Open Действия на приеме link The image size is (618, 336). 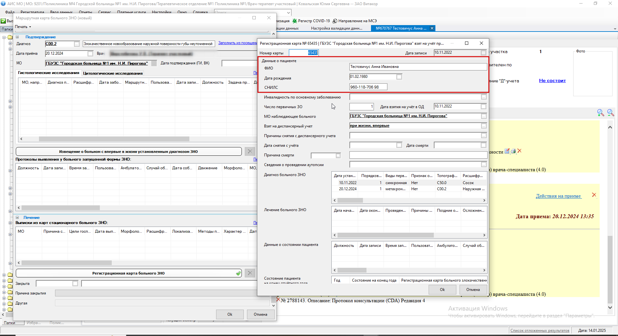(558, 196)
